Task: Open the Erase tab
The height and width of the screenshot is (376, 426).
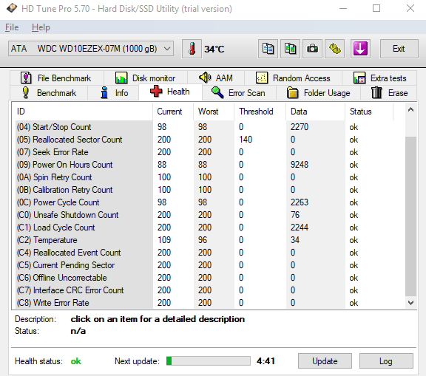Action: pos(389,93)
